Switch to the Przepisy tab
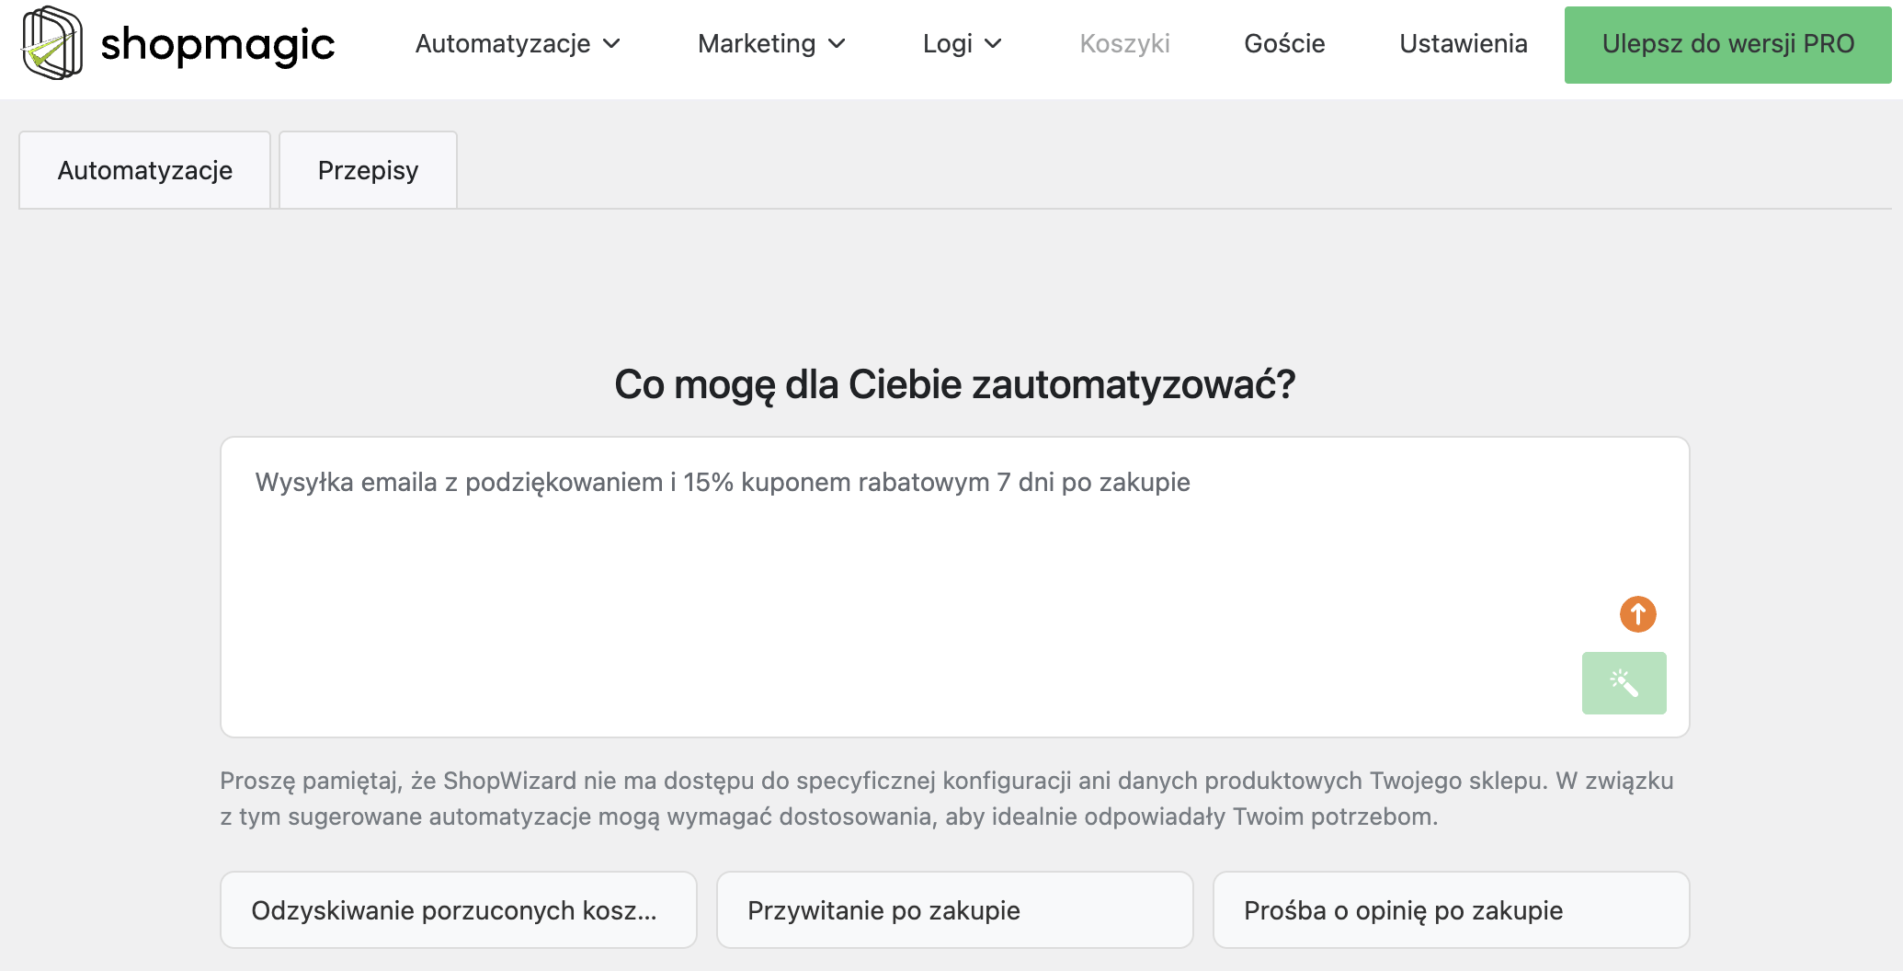This screenshot has height=971, width=1903. point(368,169)
